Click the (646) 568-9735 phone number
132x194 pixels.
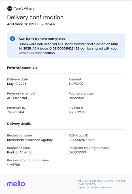pyautogui.click(x=86, y=184)
